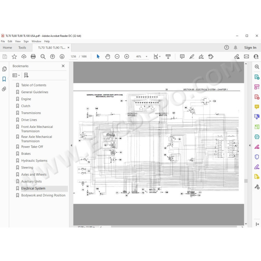Image resolution: width=261 pixels, height=261 pixels.
Task: Open Bodywork and Driving Position bookmark
Action: (x=43, y=195)
